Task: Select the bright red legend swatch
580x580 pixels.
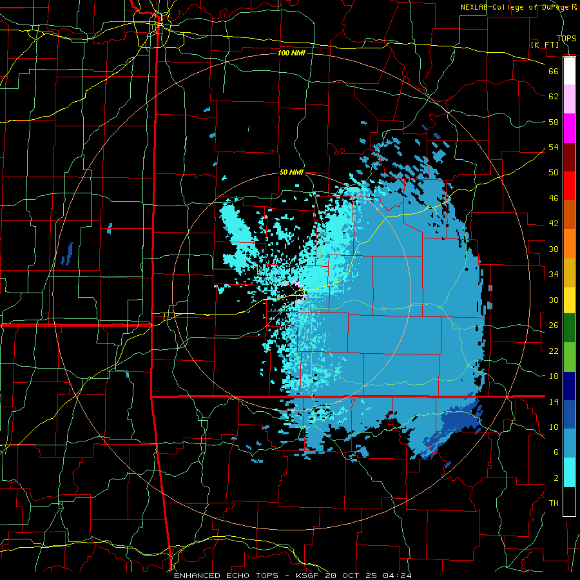Action: coord(569,186)
